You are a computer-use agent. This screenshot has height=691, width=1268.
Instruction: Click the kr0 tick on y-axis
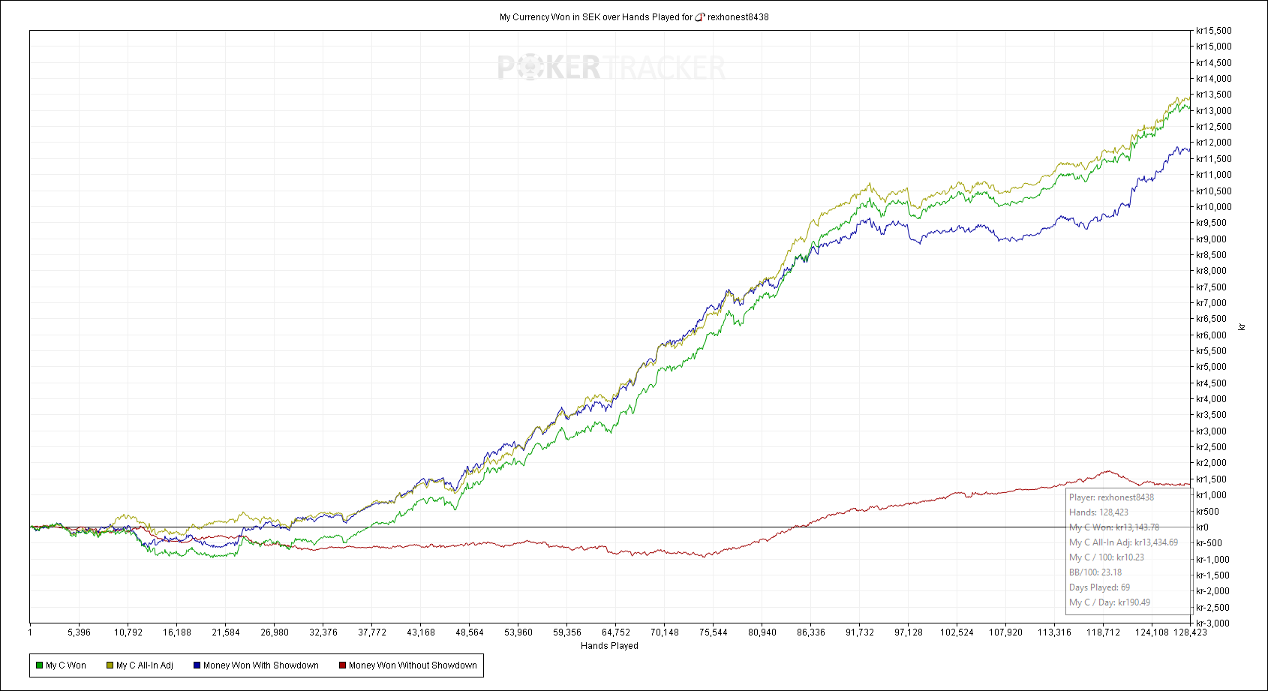[1202, 527]
